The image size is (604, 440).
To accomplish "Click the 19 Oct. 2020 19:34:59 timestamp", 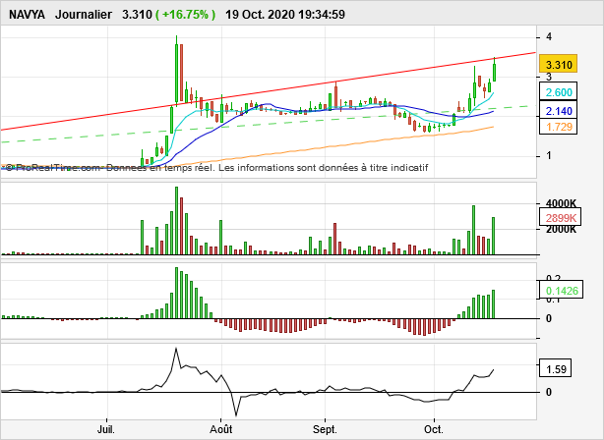I will pyautogui.click(x=285, y=15).
